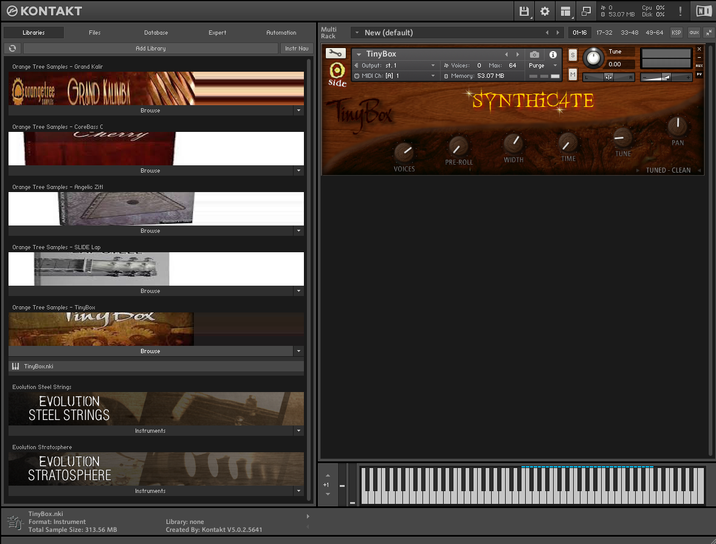Open the multi rack preset dropdown
The image size is (716, 544).
pyautogui.click(x=357, y=32)
